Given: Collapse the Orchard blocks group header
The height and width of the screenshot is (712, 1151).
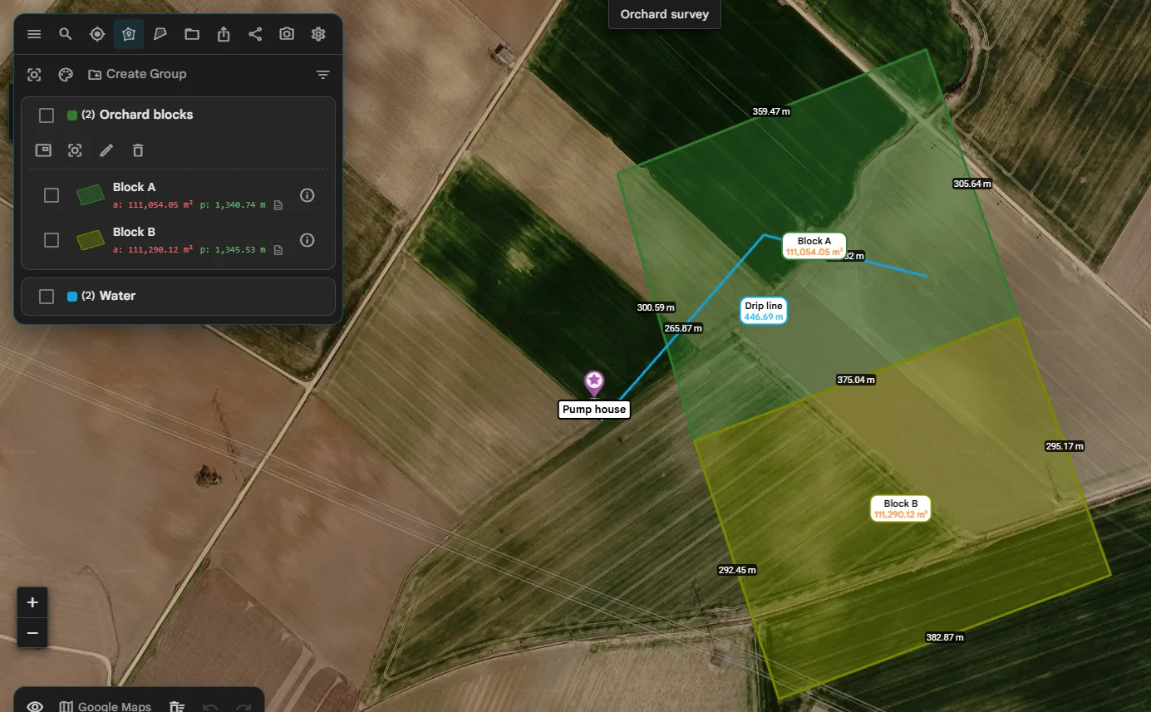Looking at the screenshot, I should (178, 115).
